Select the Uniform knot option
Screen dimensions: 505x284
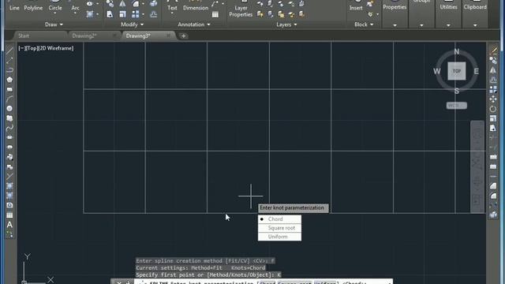[x=279, y=237]
